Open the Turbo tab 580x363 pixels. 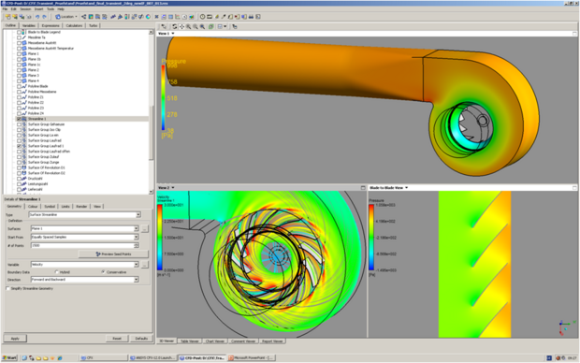pos(93,25)
